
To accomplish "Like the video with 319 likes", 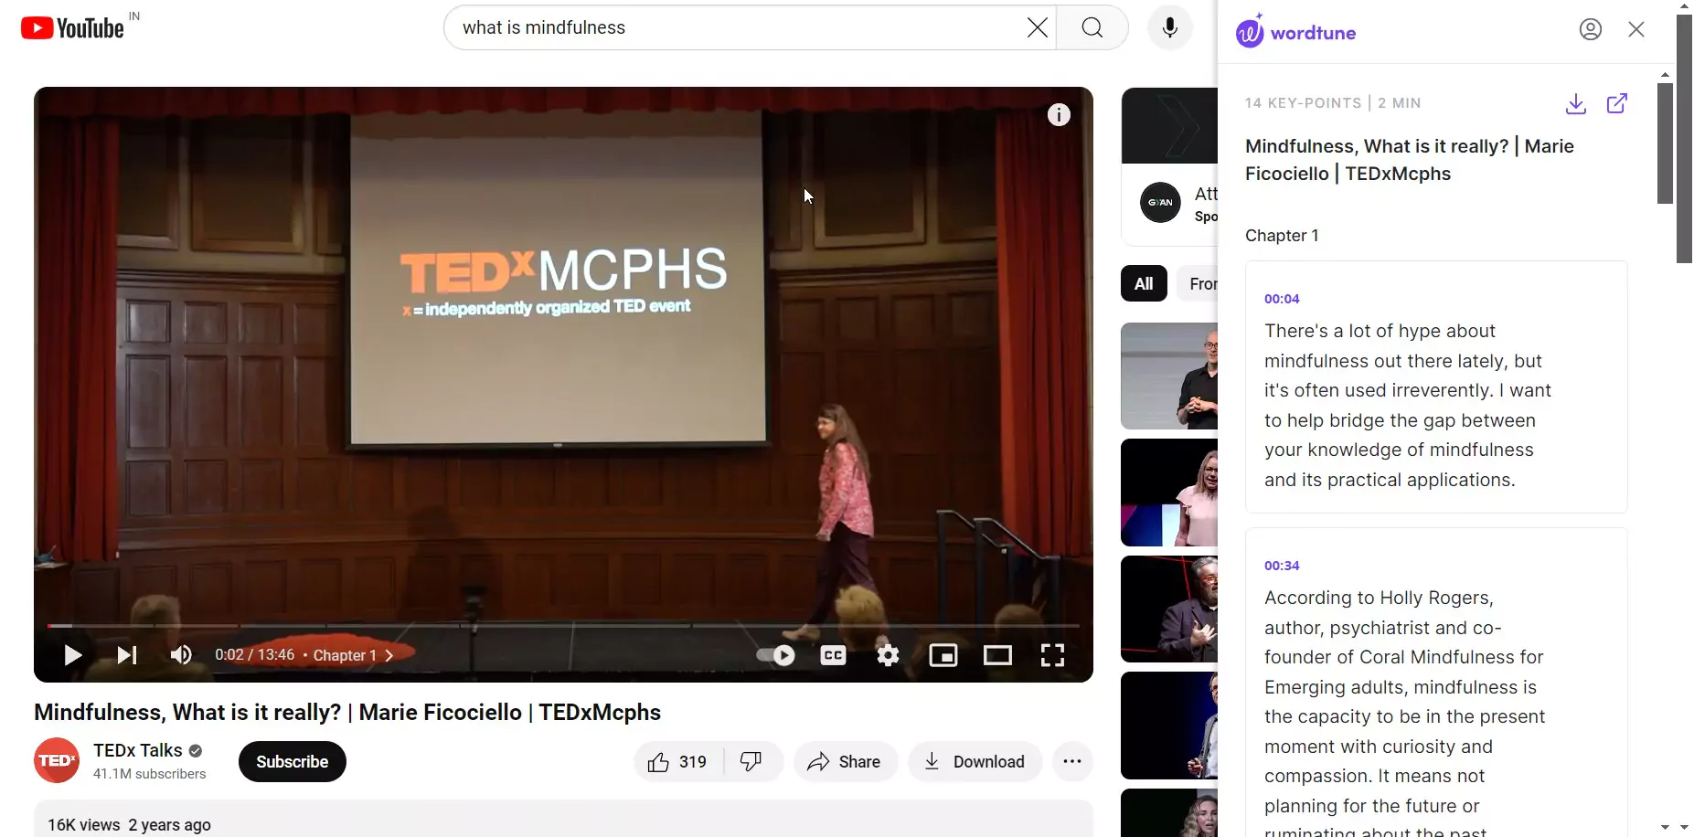I will click(678, 762).
